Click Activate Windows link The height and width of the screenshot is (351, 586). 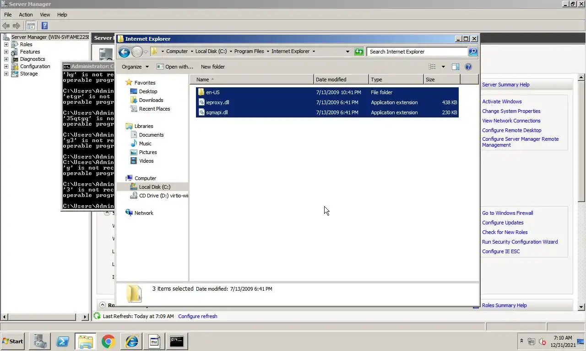[x=502, y=101]
